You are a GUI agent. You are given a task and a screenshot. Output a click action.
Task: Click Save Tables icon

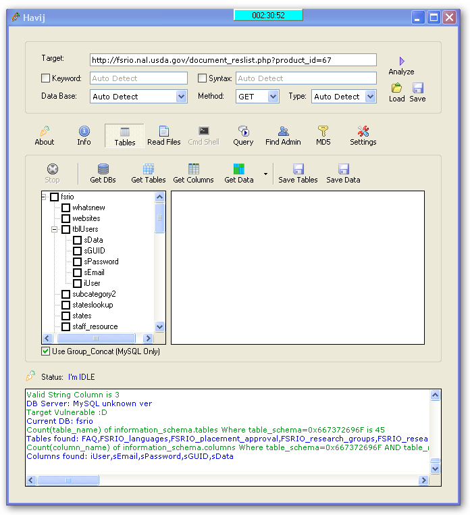(298, 169)
